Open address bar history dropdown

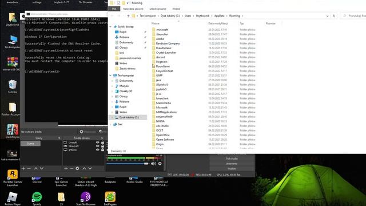pyautogui.click(x=327, y=16)
